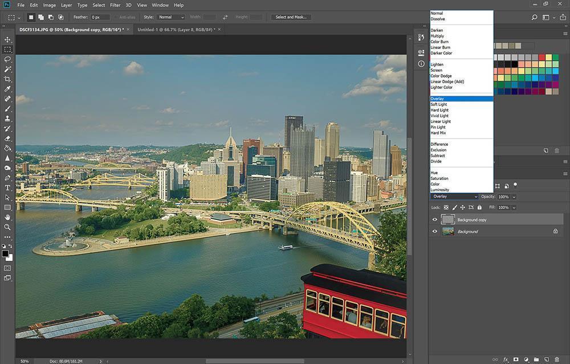Hide the Background copy layer
570x364 pixels.
coord(435,220)
